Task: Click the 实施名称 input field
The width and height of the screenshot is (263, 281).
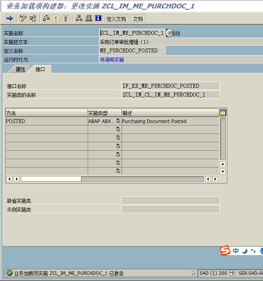Action: 132,33
